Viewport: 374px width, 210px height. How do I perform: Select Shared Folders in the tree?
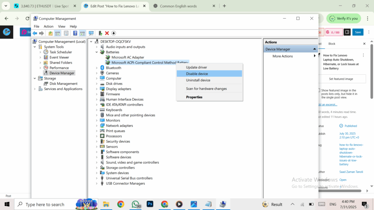click(x=61, y=63)
